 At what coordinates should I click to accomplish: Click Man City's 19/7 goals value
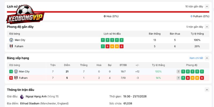coord(123,71)
